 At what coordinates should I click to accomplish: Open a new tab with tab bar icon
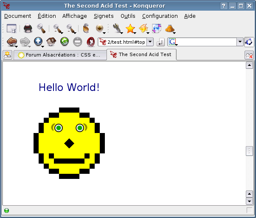click(x=8, y=55)
